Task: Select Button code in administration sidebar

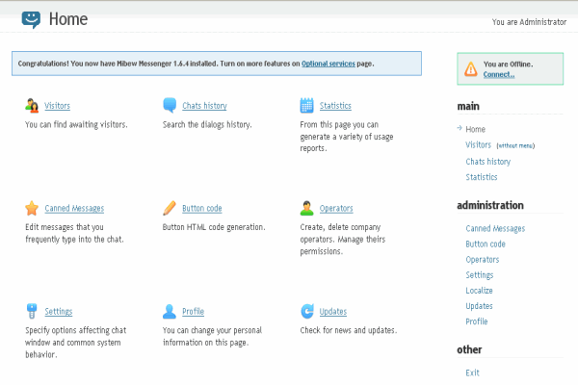Action: (x=486, y=244)
